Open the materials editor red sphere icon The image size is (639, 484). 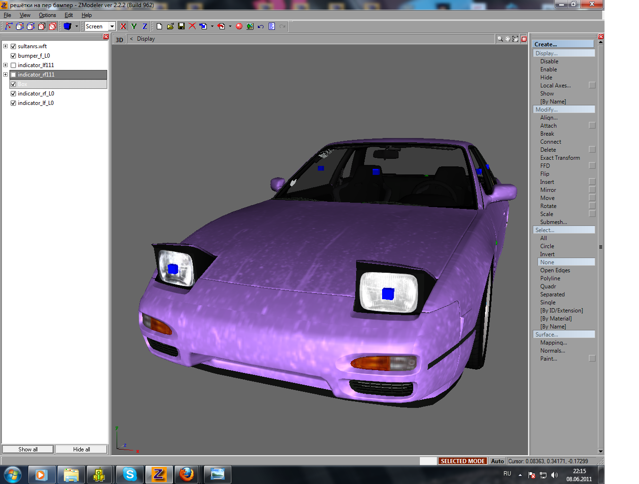(239, 26)
